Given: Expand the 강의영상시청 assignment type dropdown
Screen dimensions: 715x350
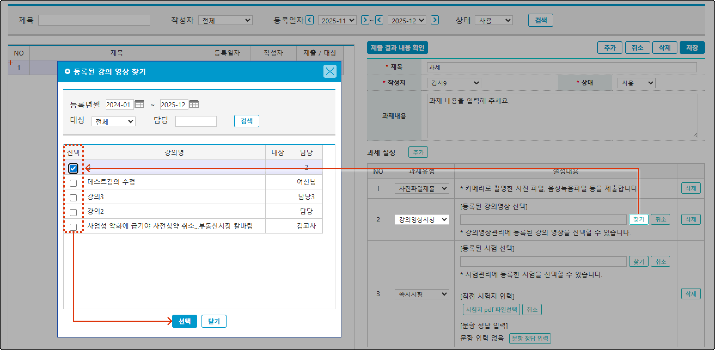Looking at the screenshot, I should 421,220.
